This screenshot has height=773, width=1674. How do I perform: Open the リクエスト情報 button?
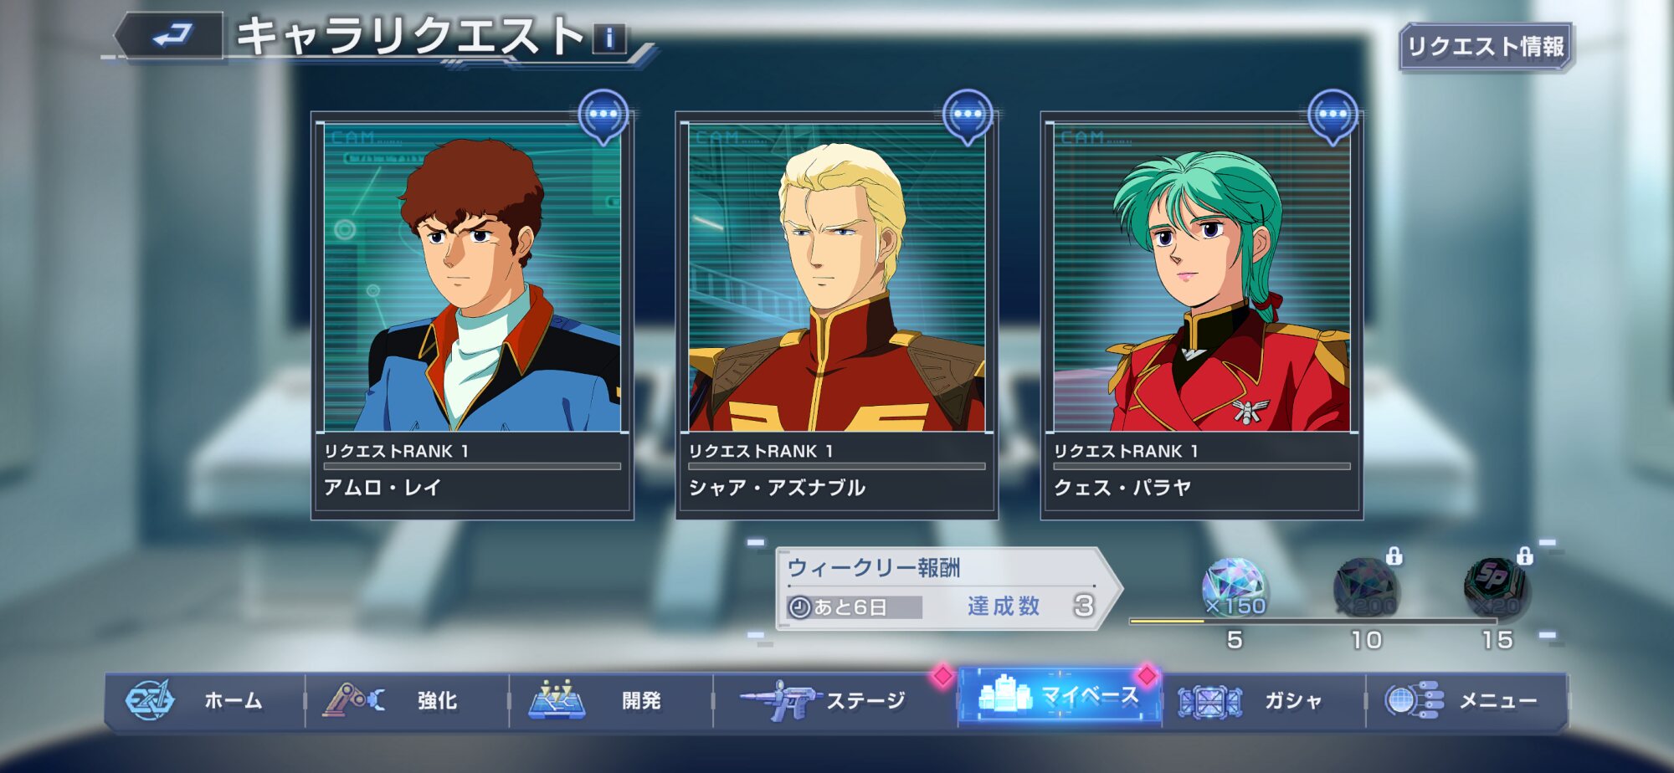coord(1486,46)
